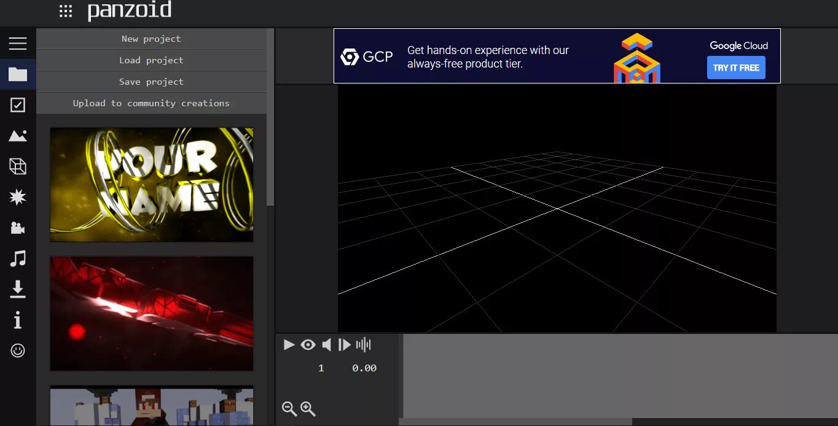Click the gray timeline track area

[x=620, y=376]
